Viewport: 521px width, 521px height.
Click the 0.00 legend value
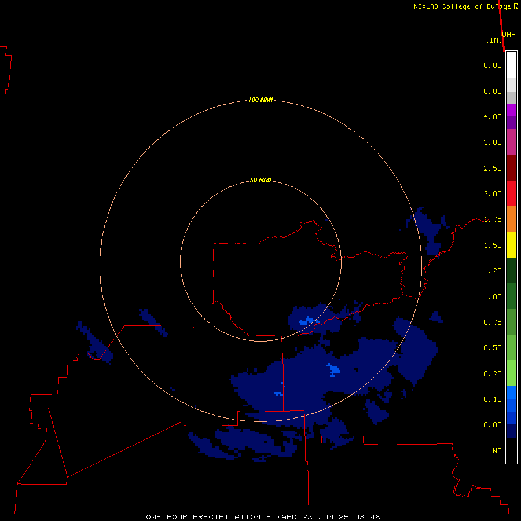(493, 425)
